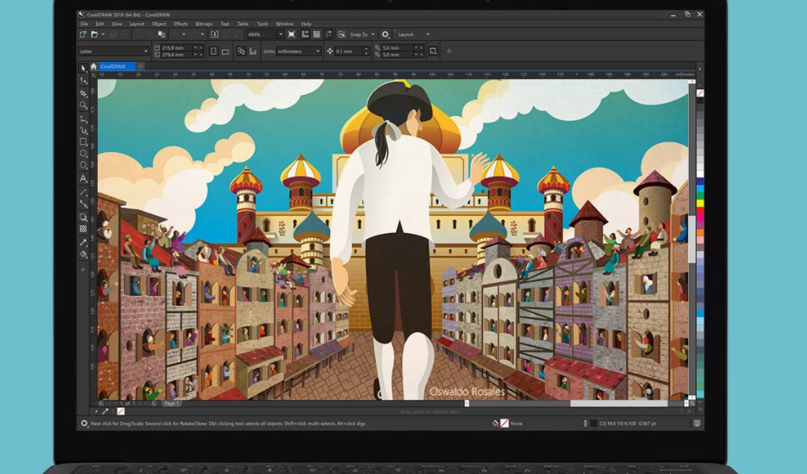Switch page to portrait orientation
The image size is (807, 474).
pos(213,52)
